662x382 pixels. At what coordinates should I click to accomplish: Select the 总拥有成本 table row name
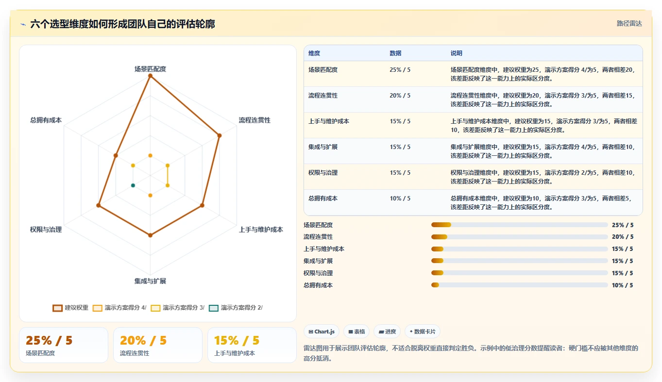pos(323,198)
